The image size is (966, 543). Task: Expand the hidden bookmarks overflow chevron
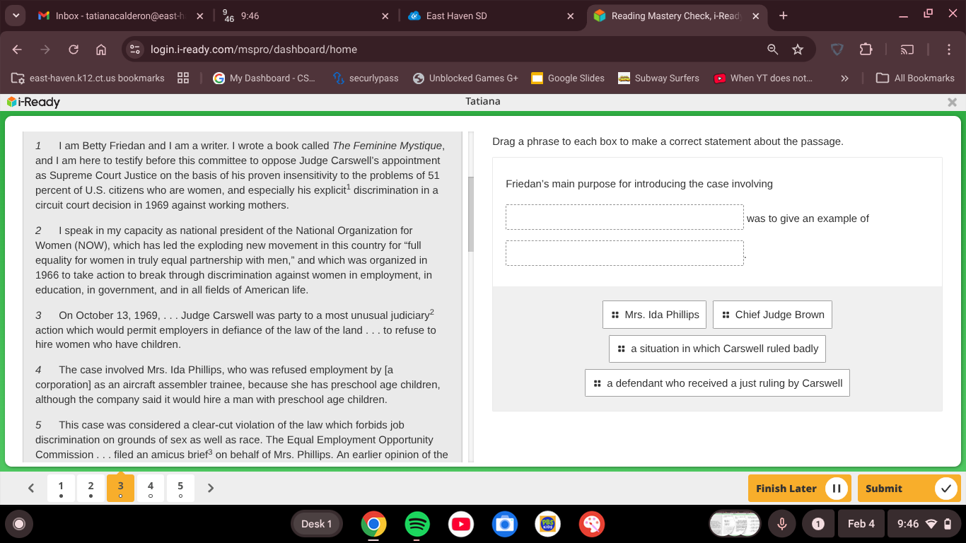click(844, 78)
